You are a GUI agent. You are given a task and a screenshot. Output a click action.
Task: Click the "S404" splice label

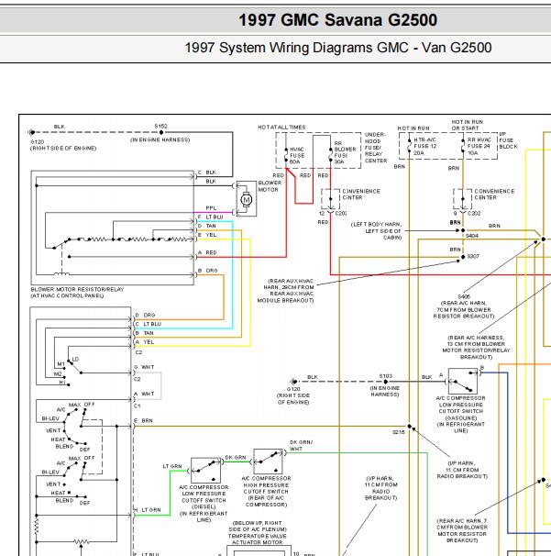(472, 236)
